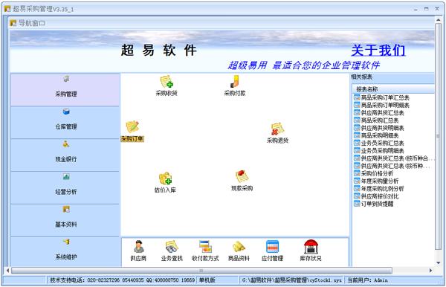Viewport: 446px width, 287px height.
Task: Select 采购管理 in the sidebar
Action: click(x=65, y=90)
